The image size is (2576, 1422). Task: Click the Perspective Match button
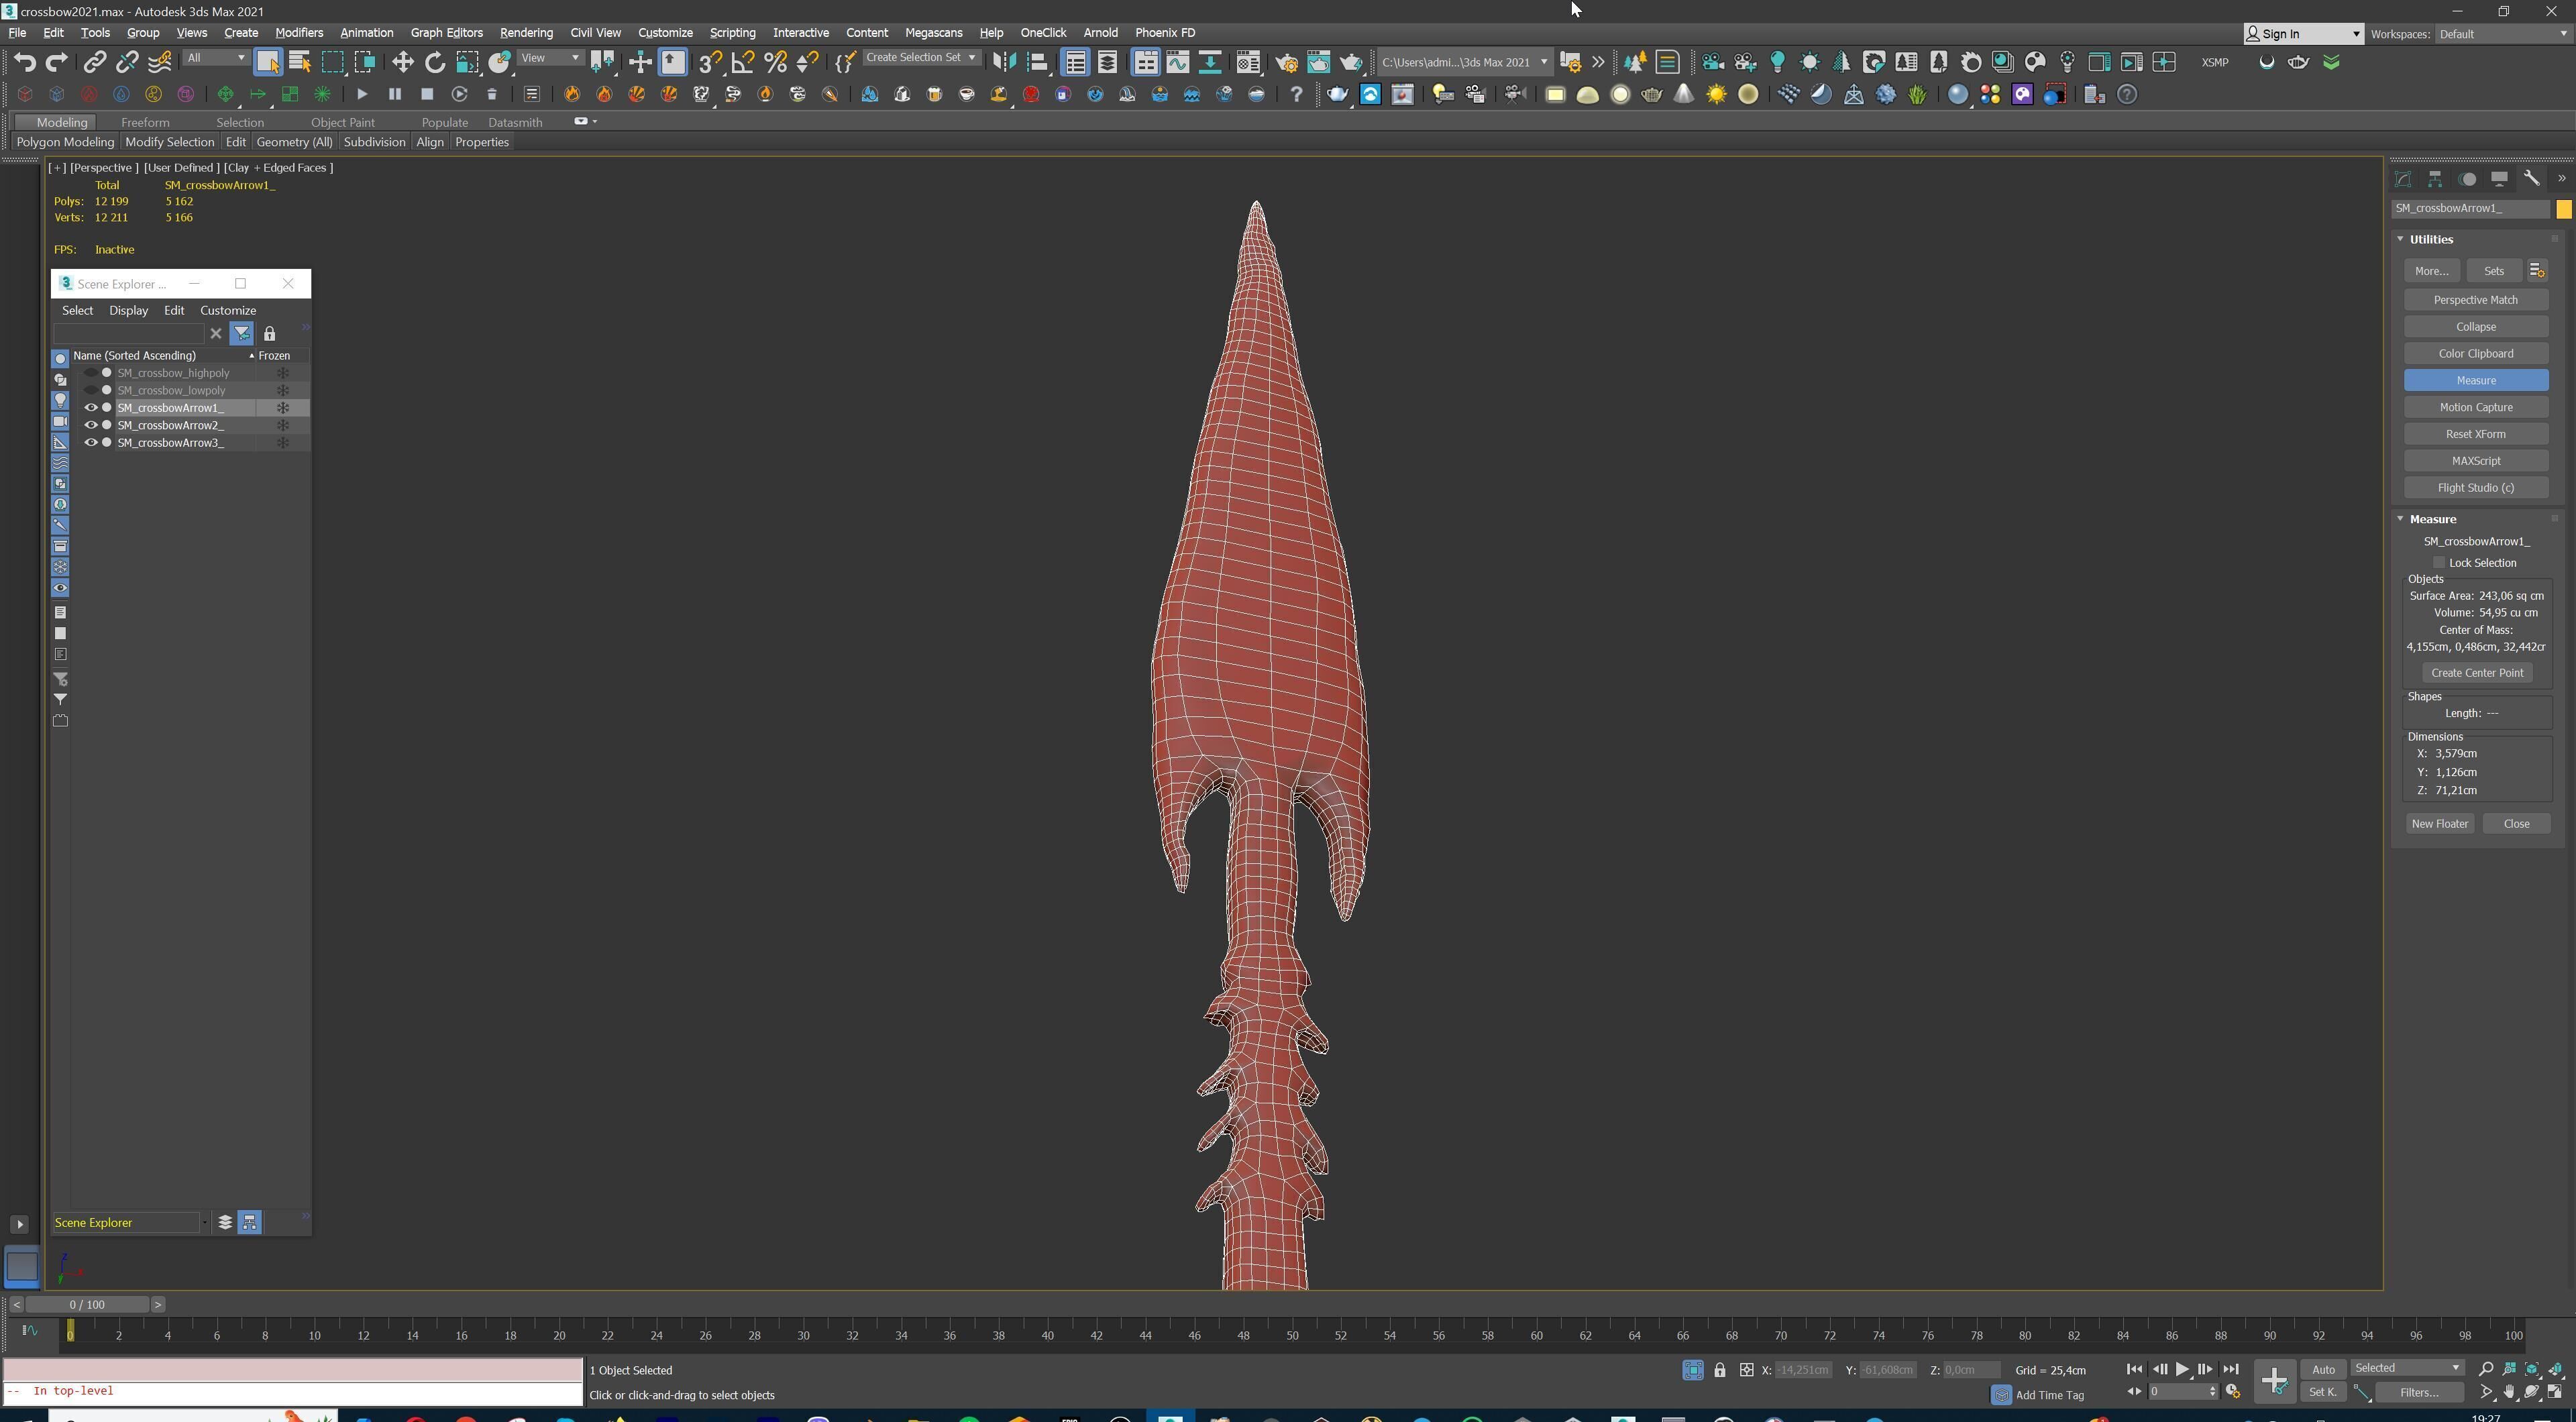coord(2475,300)
